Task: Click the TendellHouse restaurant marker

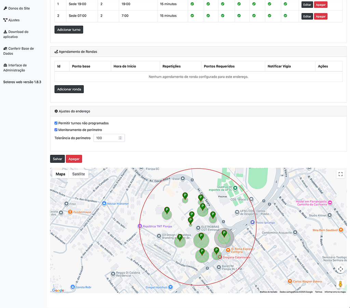Action: click(x=70, y=212)
